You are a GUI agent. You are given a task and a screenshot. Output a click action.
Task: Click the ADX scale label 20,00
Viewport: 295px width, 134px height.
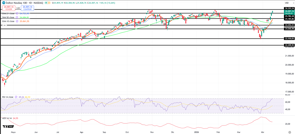pos(288,124)
